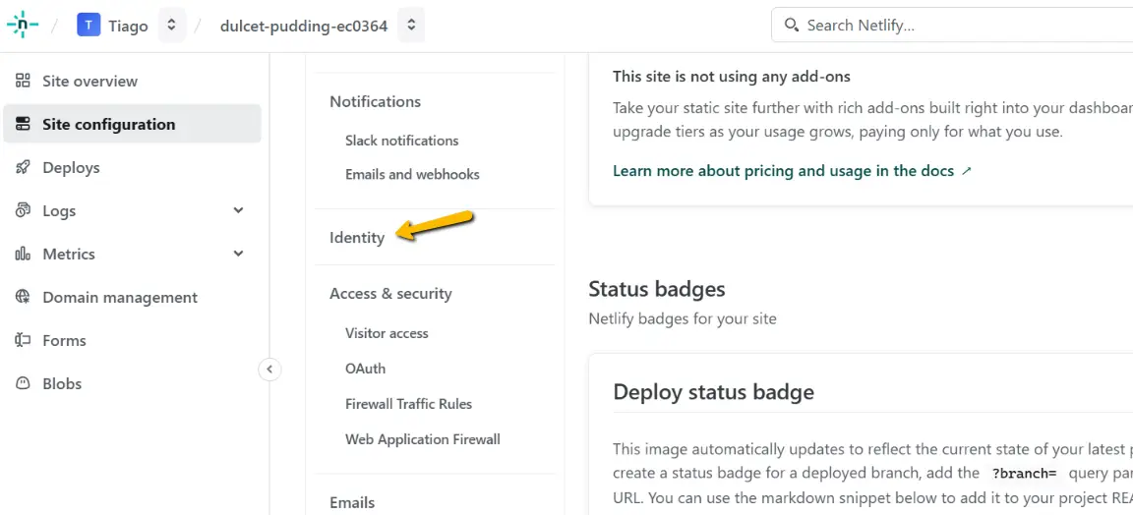
Task: Open the Identity settings section
Action: 357,238
